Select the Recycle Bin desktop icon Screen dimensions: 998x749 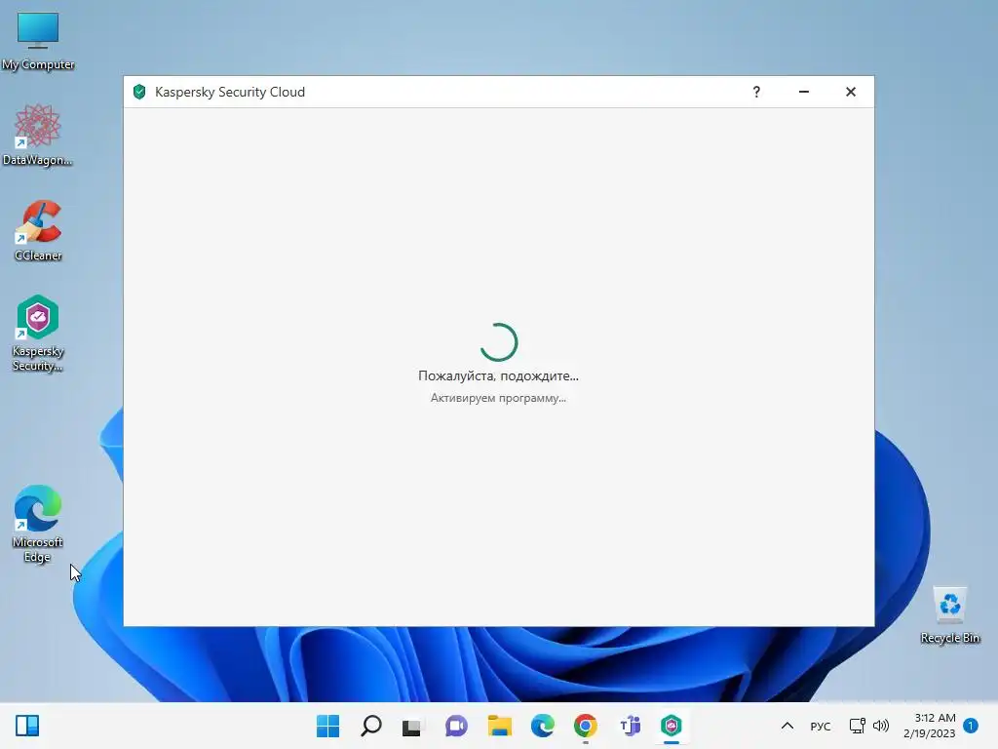click(x=949, y=614)
